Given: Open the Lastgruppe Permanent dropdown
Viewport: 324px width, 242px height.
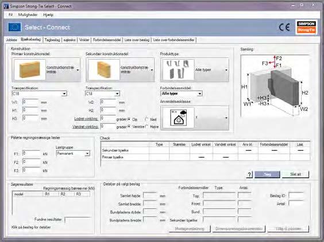Looking at the screenshot, I should tap(73, 154).
